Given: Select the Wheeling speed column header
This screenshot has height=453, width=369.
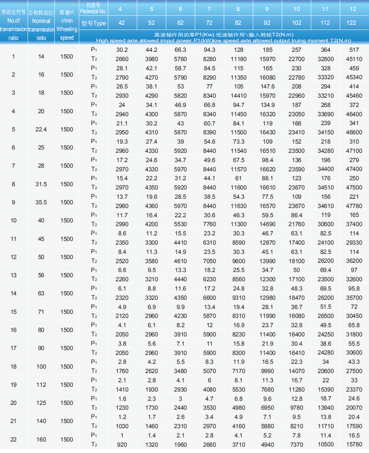Looking at the screenshot, I should pyautogui.click(x=67, y=25).
